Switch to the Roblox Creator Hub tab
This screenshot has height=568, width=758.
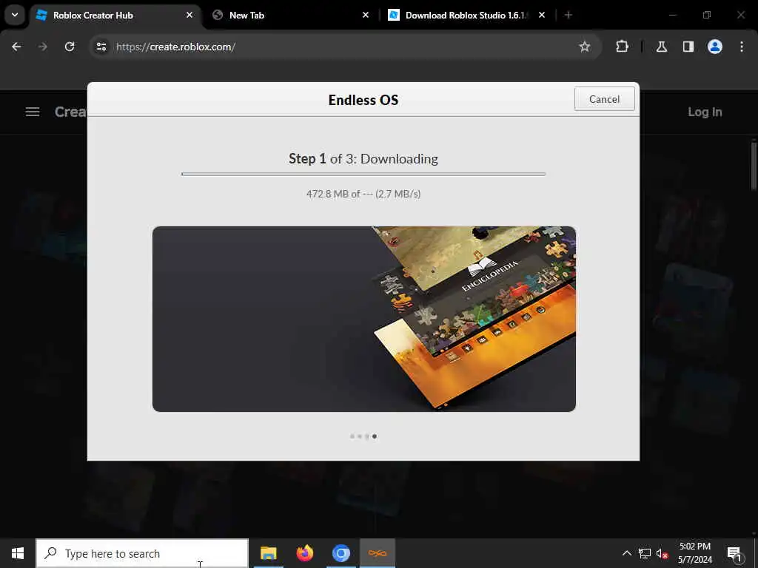(x=115, y=15)
